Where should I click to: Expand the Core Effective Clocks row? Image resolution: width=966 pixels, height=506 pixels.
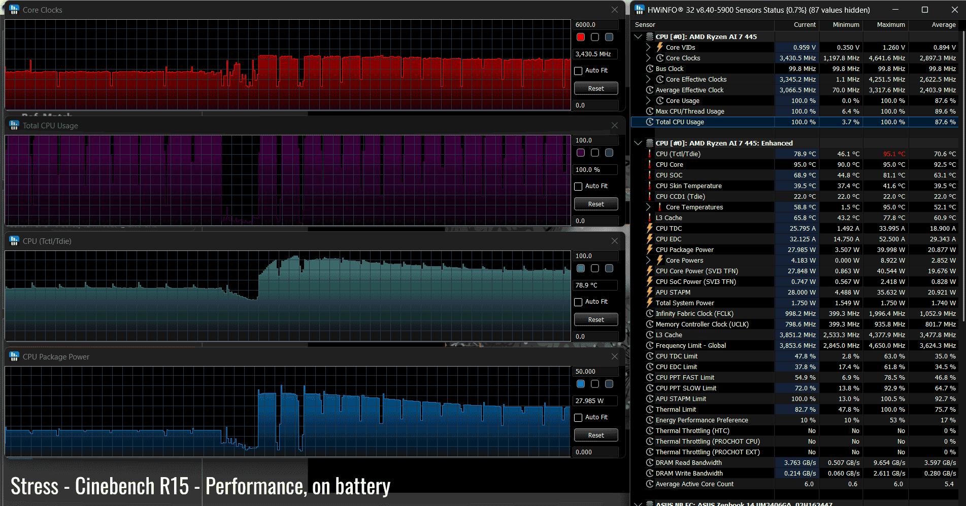[648, 79]
